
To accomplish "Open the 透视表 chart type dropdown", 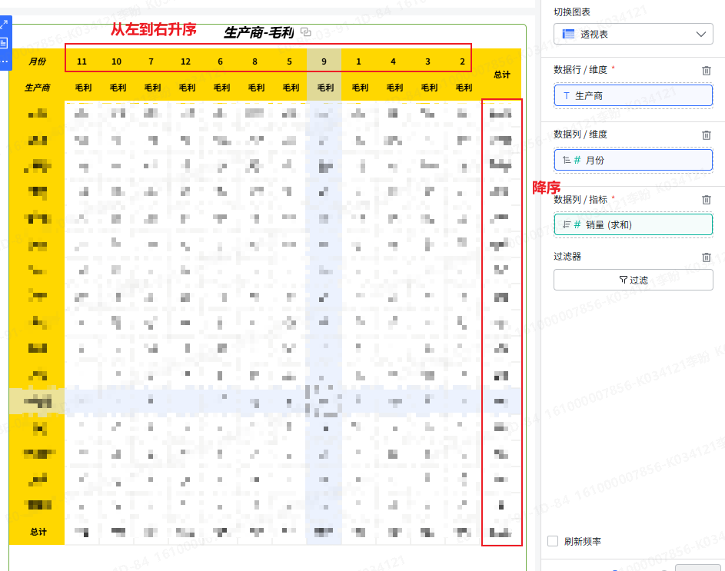I will pos(633,34).
